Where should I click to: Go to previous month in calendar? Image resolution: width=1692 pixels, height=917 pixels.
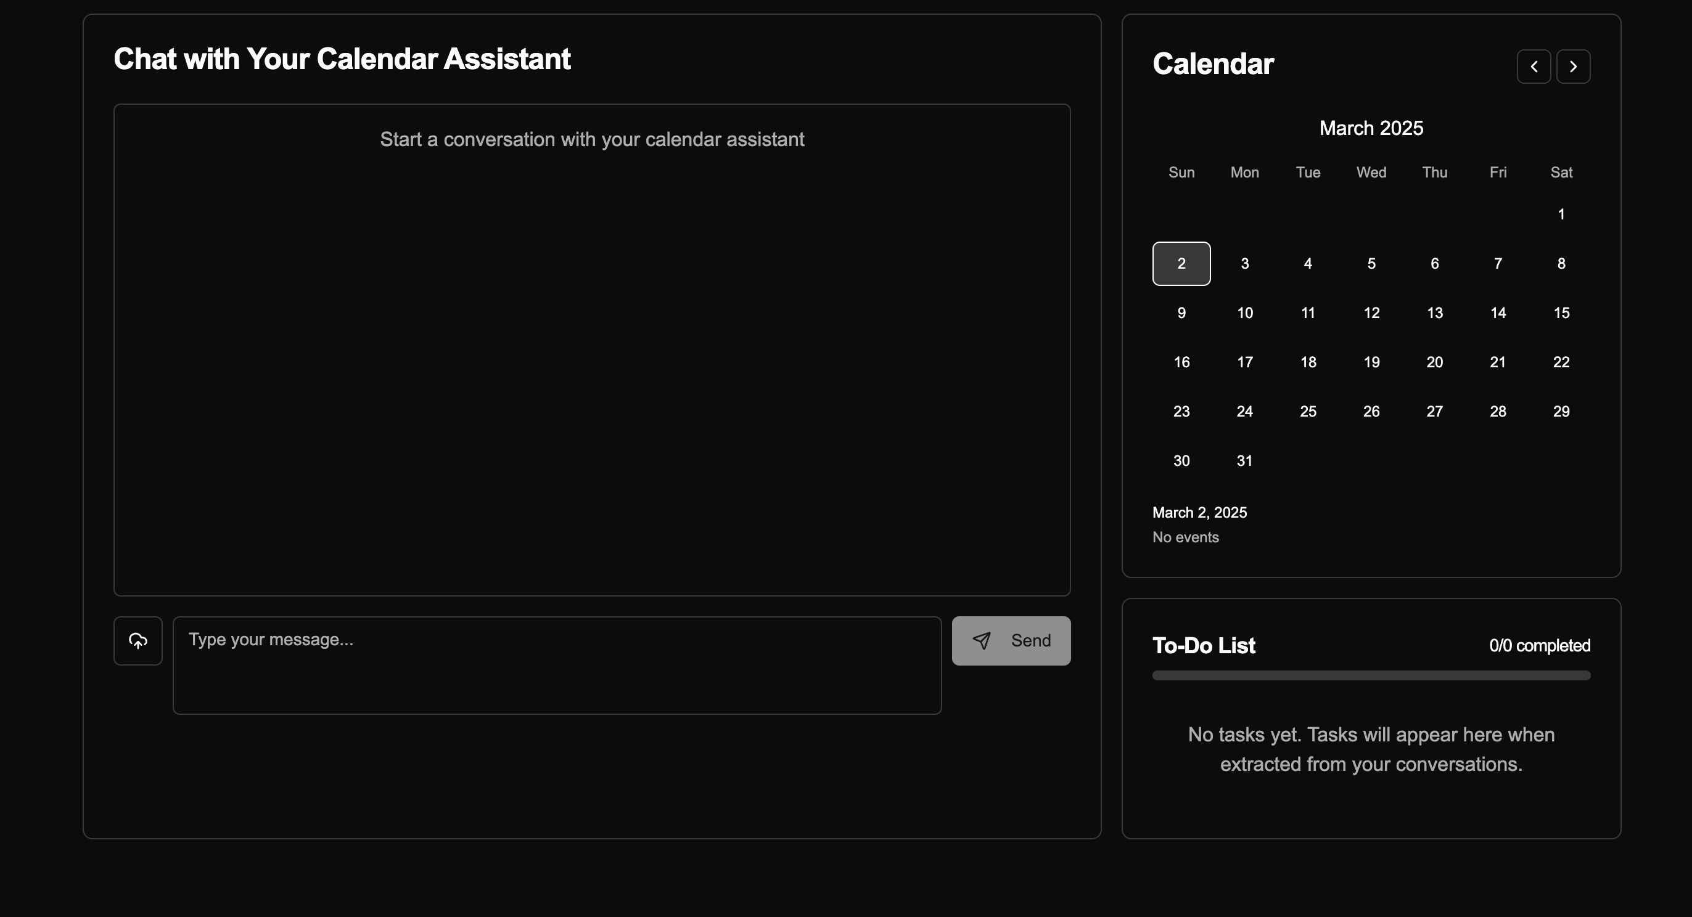click(1534, 67)
